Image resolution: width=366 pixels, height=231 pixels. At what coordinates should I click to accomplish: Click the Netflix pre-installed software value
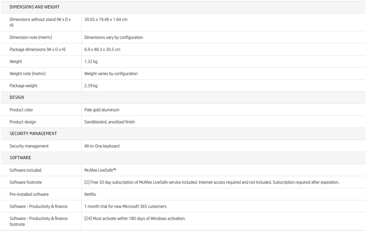(90, 194)
